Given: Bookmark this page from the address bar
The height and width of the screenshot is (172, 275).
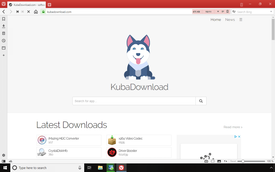Looking at the screenshot, I should click(227, 12).
